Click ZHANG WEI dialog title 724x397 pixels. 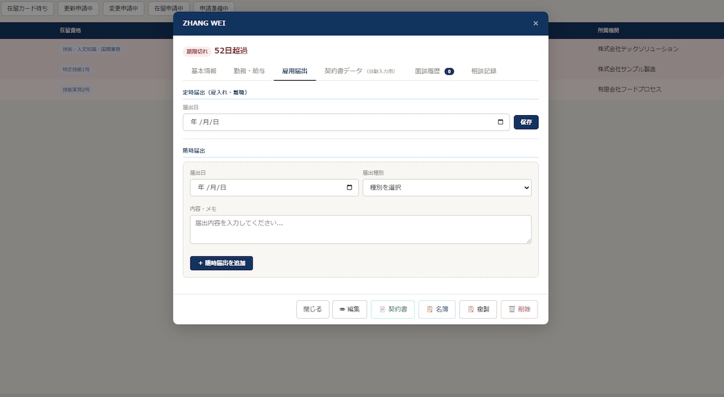[204, 24]
